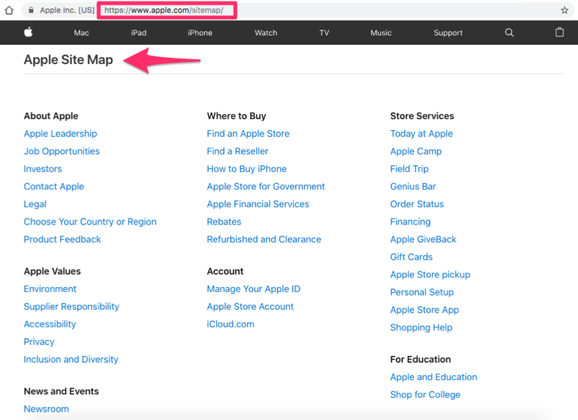
Task: Open Apple Store pickup link
Action: pos(430,275)
